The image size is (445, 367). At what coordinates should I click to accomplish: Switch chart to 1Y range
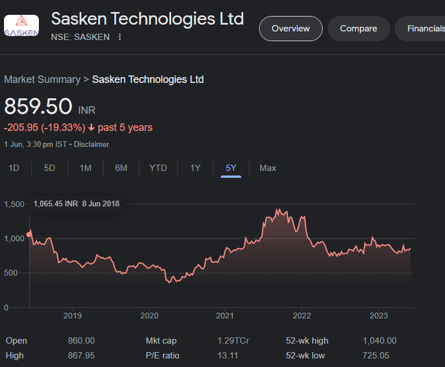[x=196, y=168]
